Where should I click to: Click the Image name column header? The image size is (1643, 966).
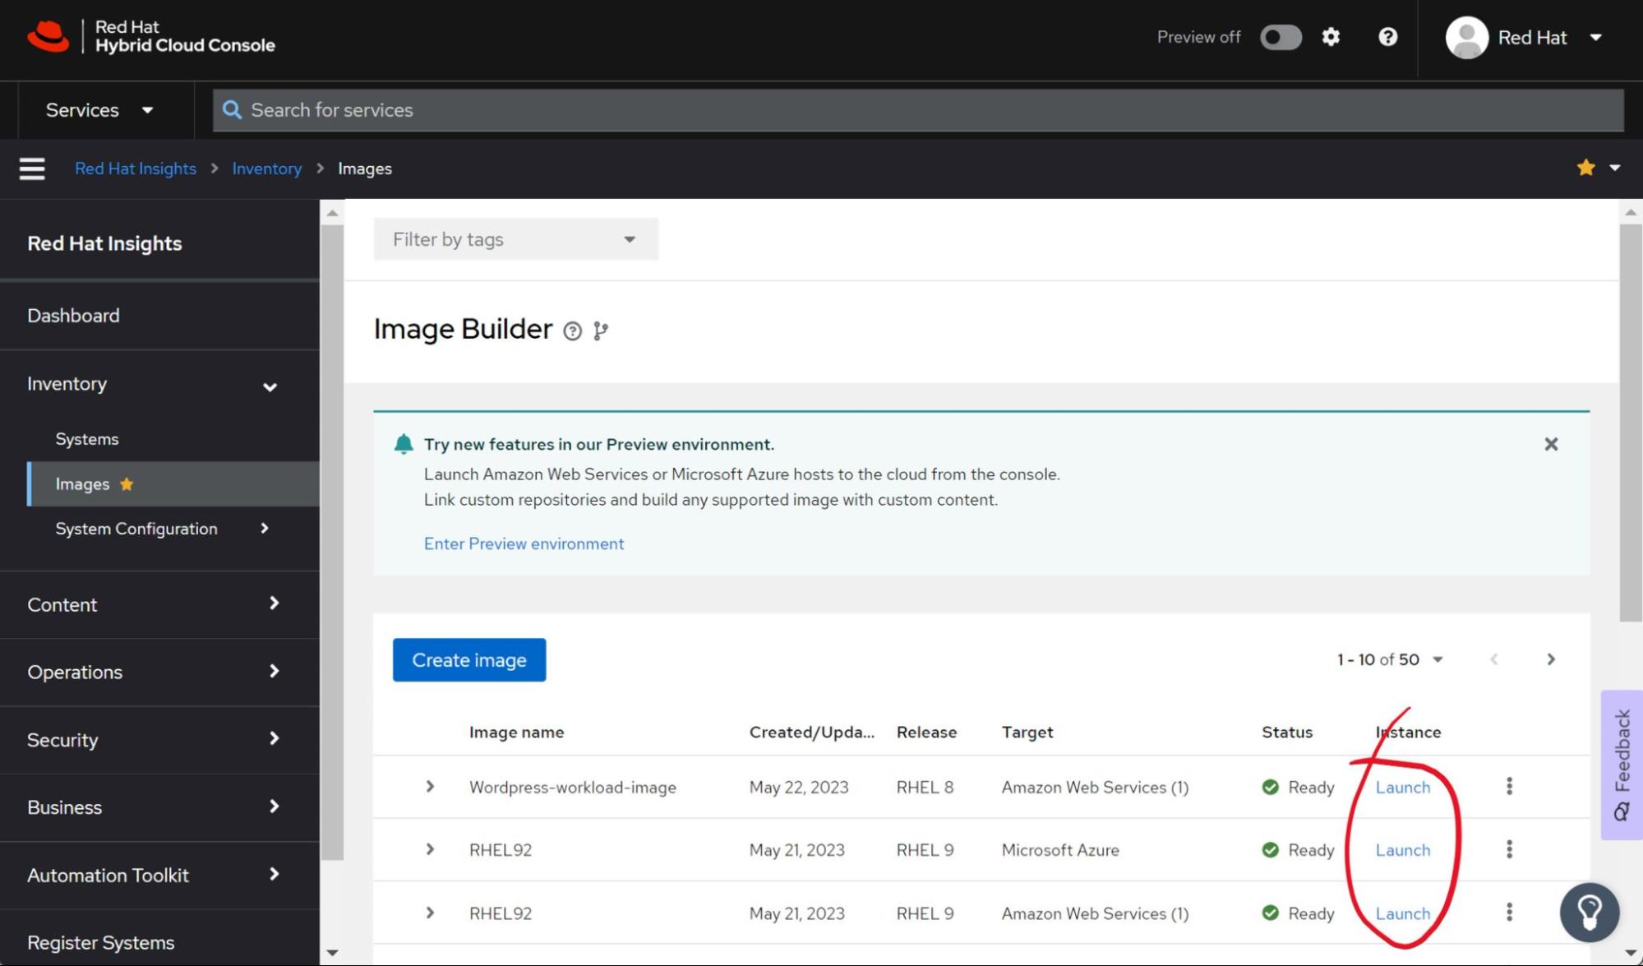(x=516, y=732)
